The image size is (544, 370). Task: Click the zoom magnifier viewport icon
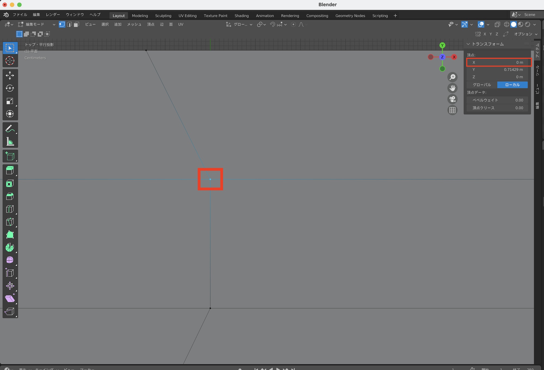point(452,77)
